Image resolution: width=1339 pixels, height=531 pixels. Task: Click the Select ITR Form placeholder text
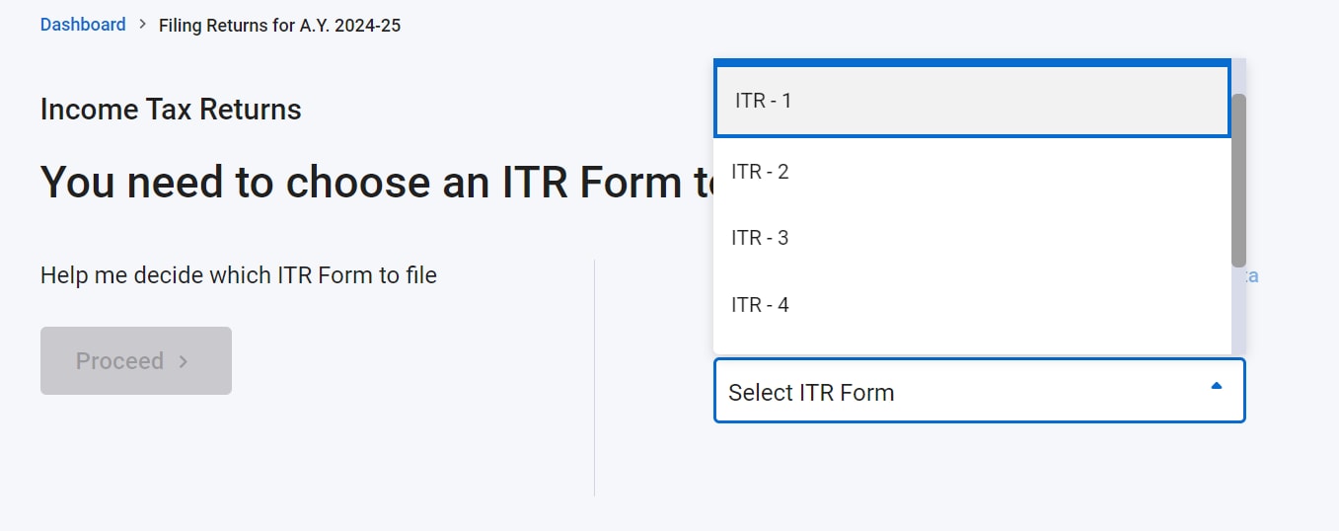click(811, 393)
